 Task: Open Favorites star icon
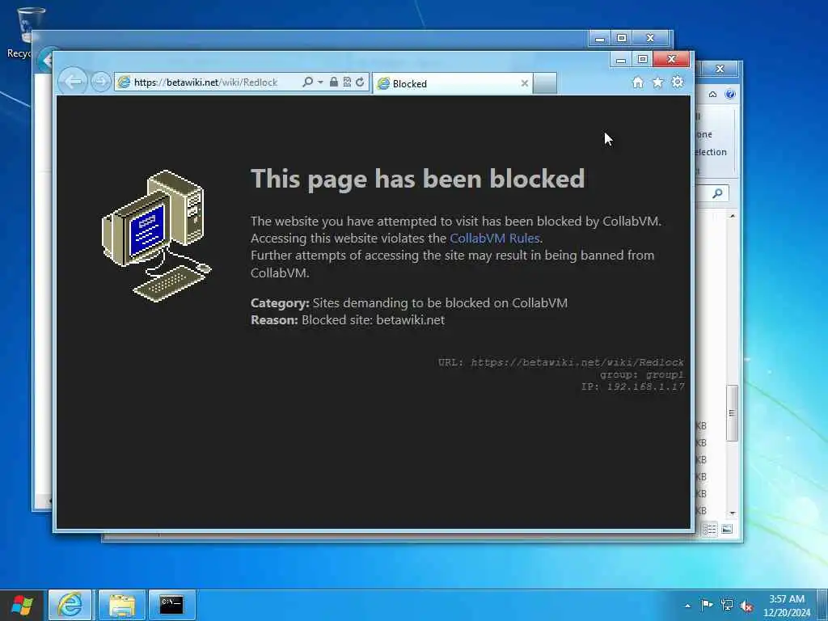pyautogui.click(x=658, y=82)
